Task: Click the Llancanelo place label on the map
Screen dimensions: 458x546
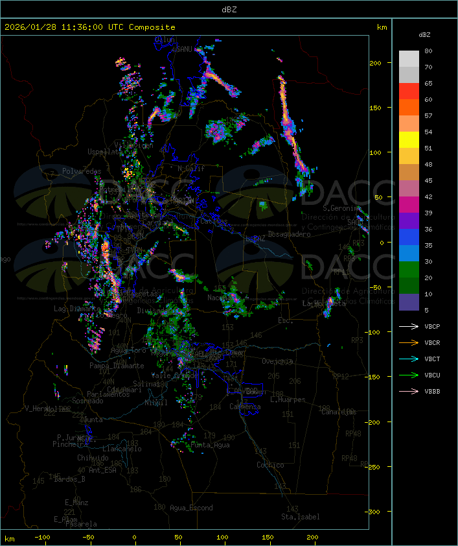Action: [122, 449]
